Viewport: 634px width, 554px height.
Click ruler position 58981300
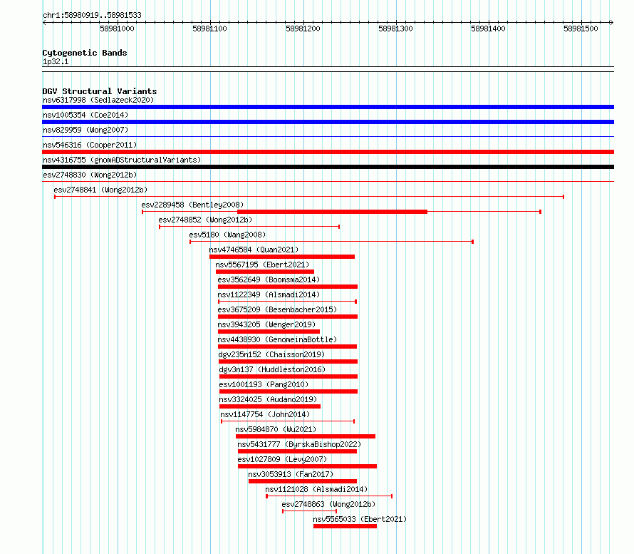(395, 29)
